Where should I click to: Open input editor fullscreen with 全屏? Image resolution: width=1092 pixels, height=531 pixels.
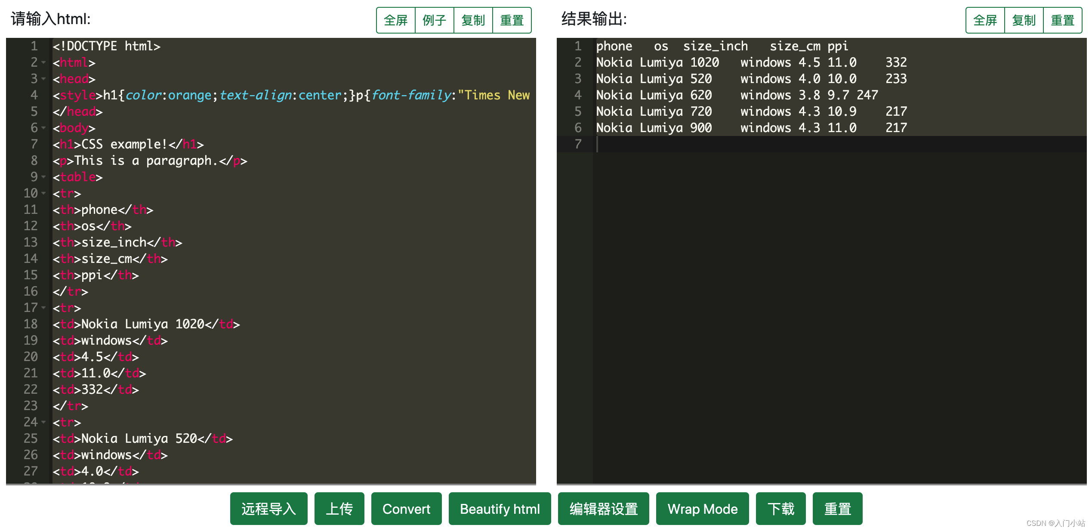[395, 20]
